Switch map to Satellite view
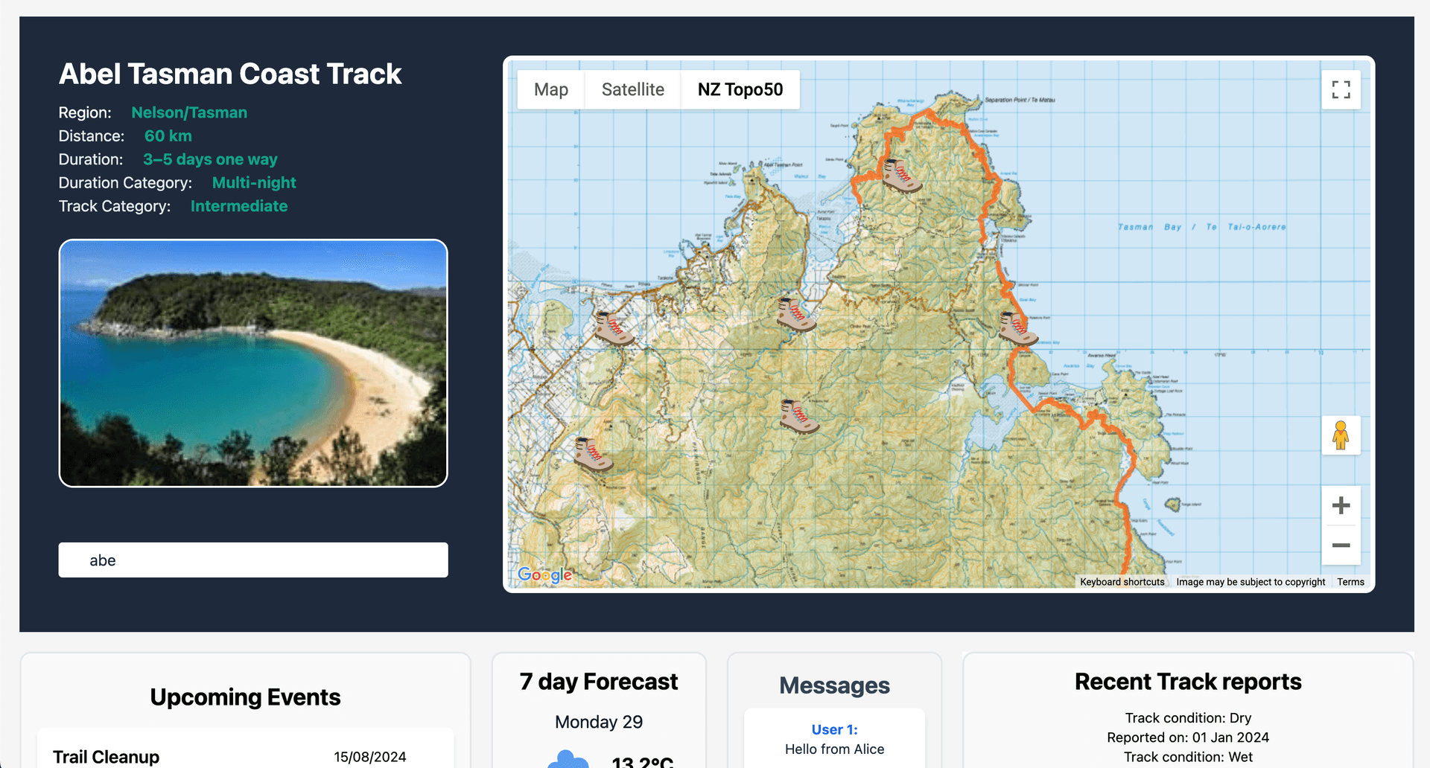This screenshot has width=1430, height=768. (x=632, y=90)
